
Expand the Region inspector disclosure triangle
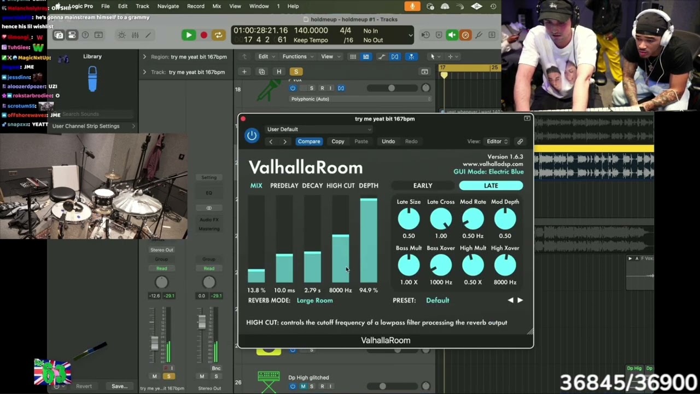144,57
